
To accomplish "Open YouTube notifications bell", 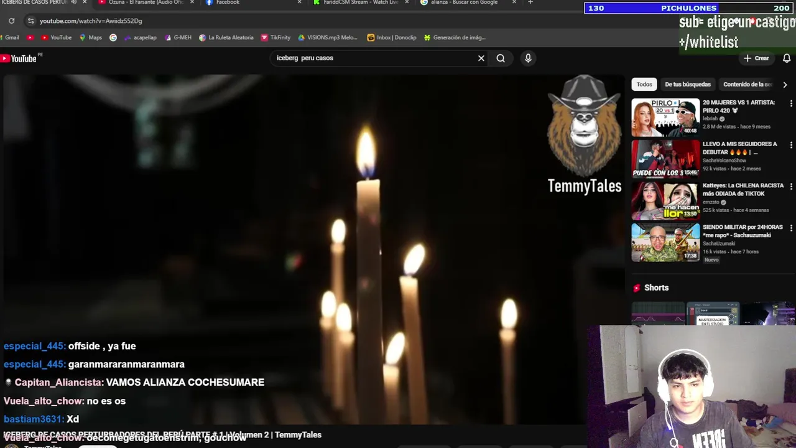I will [x=787, y=58].
